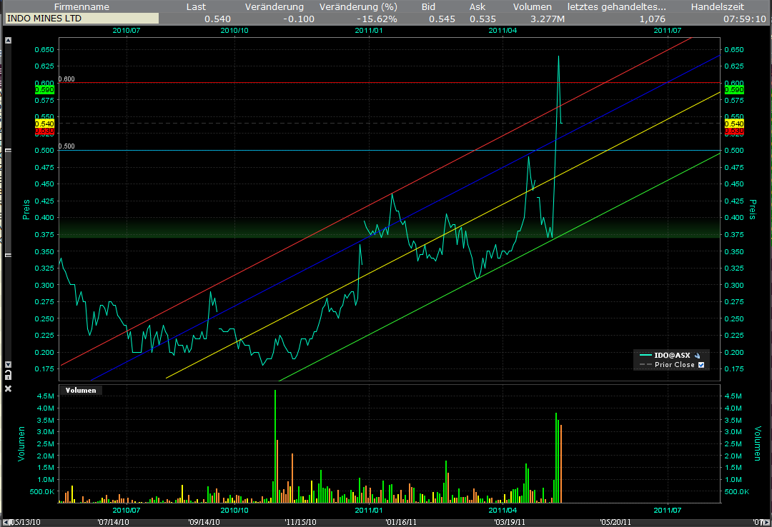This screenshot has height=527, width=772.
Task: Click the 2011/04 date label on the top axis
Action: click(x=503, y=31)
